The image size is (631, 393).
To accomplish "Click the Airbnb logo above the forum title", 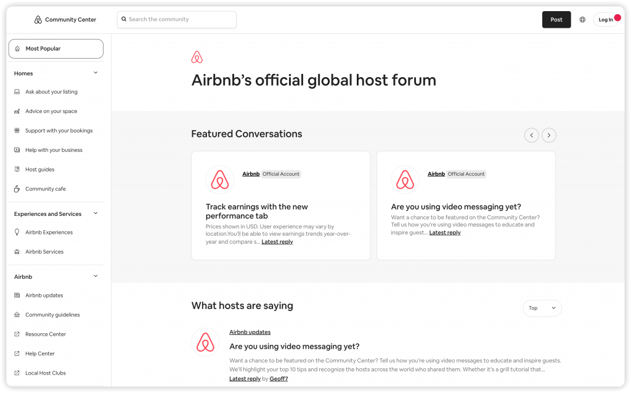I will pos(197,57).
